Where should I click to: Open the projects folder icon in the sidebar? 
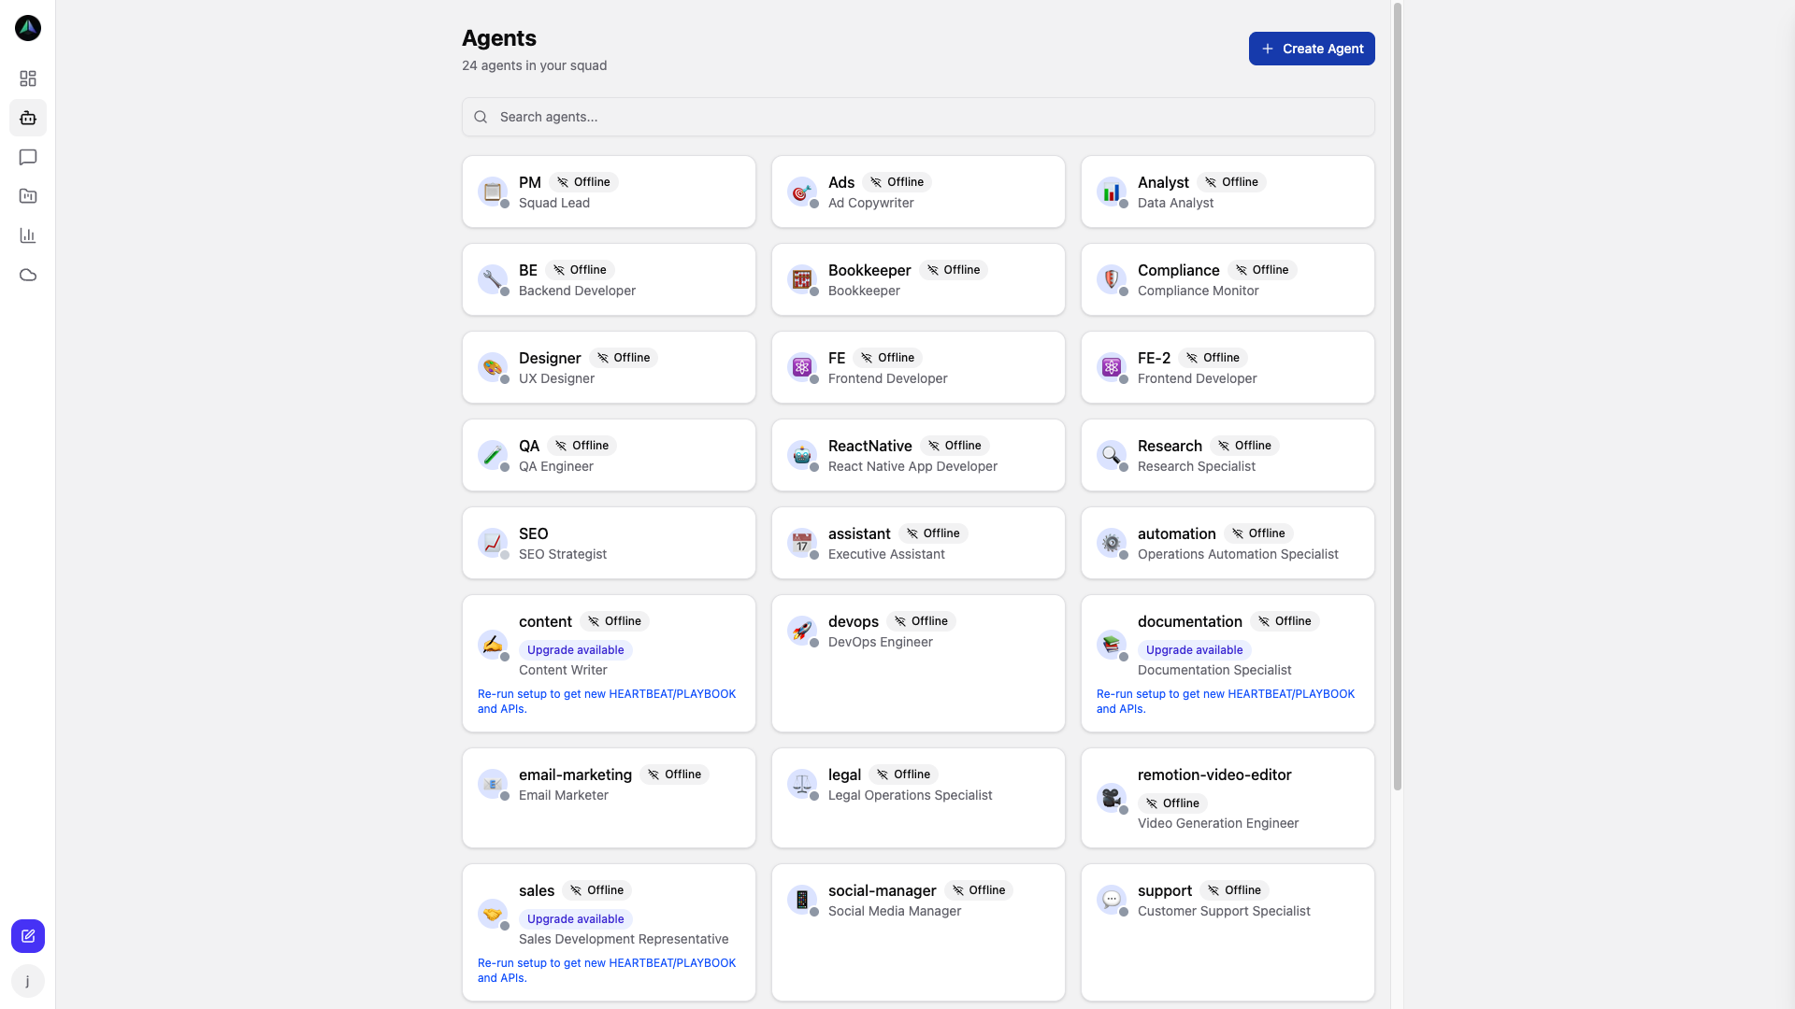[x=27, y=196]
